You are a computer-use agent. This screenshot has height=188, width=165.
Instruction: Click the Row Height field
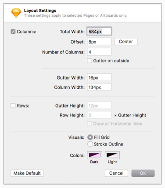pyautogui.click(x=99, y=115)
